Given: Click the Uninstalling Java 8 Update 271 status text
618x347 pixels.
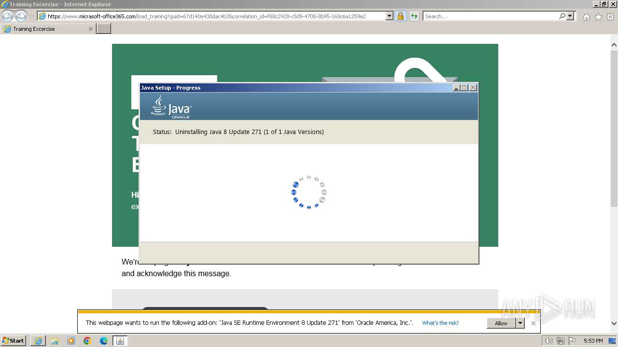Looking at the screenshot, I should (249, 132).
